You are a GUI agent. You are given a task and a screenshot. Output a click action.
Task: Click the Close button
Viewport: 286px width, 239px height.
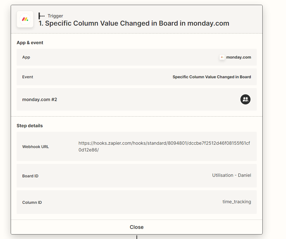click(137, 227)
